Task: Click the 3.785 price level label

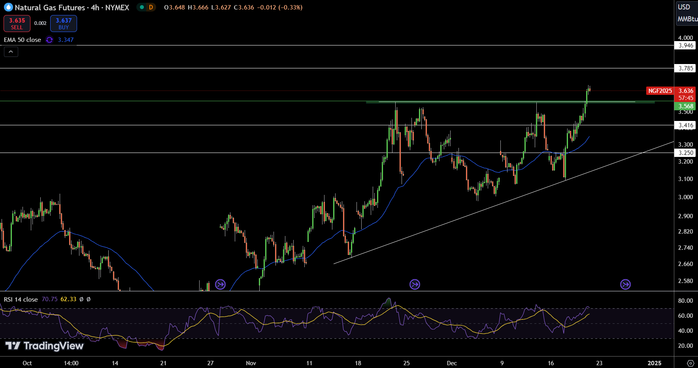Action: (x=686, y=68)
